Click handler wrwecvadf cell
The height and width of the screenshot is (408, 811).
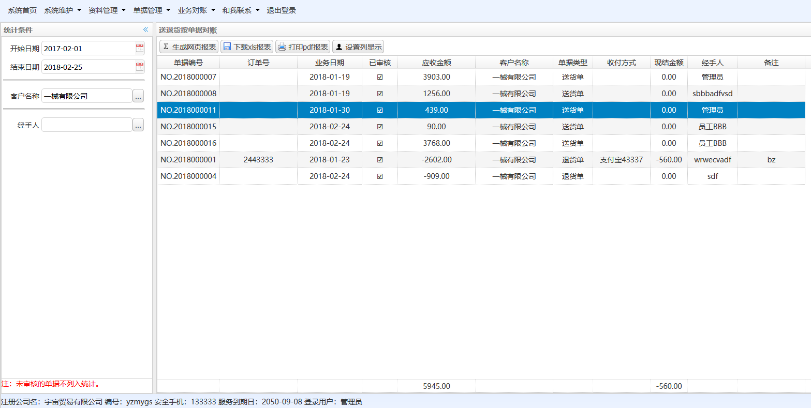coord(713,160)
